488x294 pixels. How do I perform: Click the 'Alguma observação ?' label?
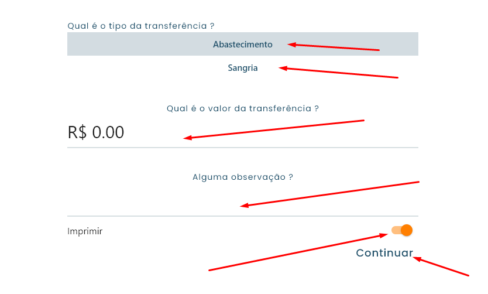point(242,177)
